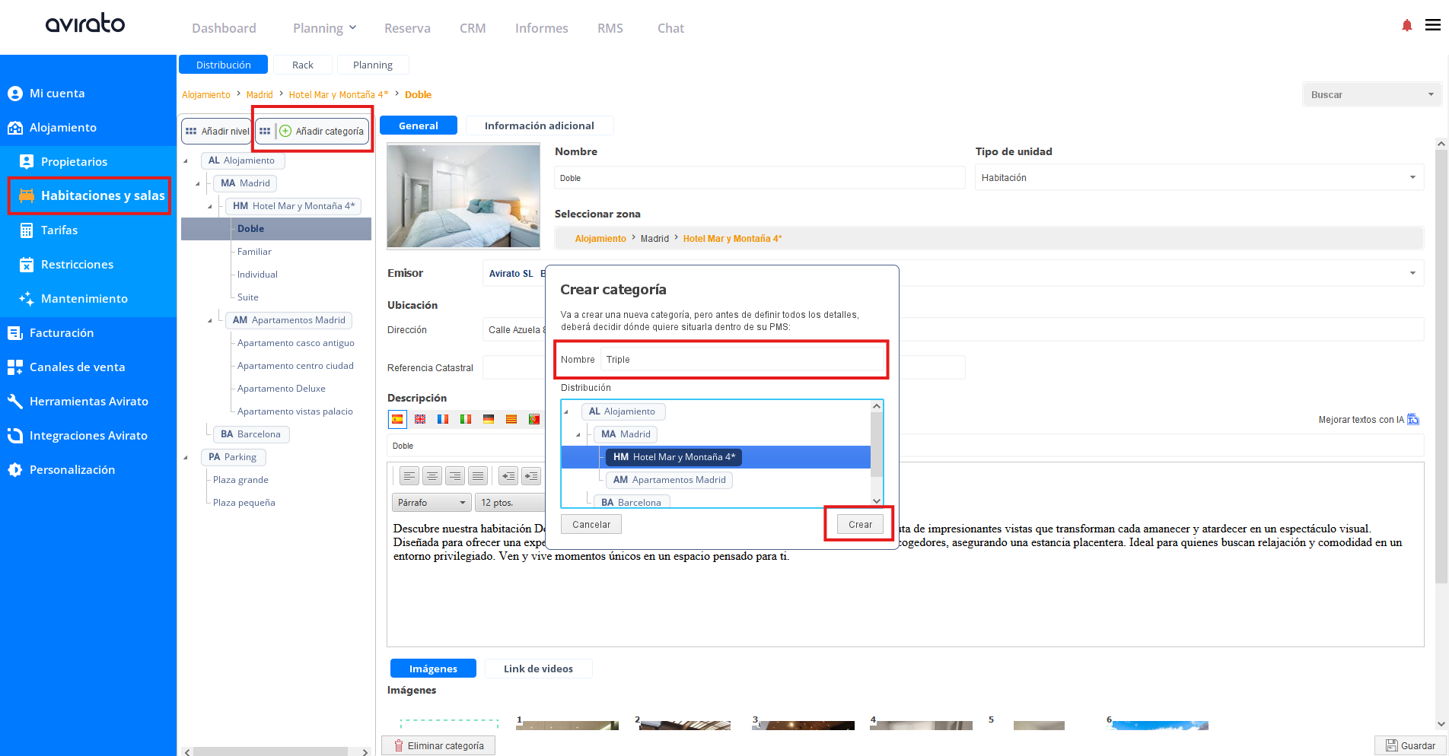Click the bedroom photo thumbnail
The image size is (1449, 756).
463,196
